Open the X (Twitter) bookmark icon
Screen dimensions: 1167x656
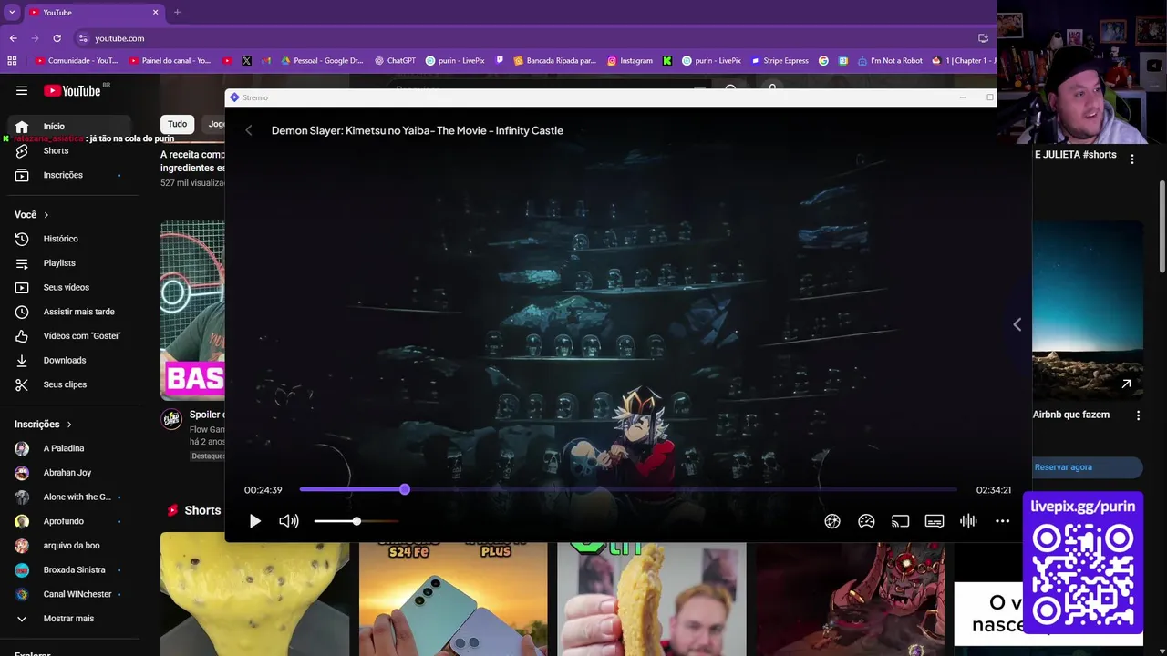[x=247, y=61]
